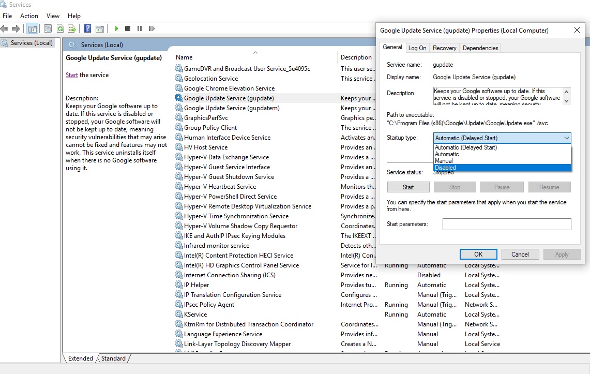Screen dimensions: 590x374
Task: Click the Start parameters input field
Action: 506,224
